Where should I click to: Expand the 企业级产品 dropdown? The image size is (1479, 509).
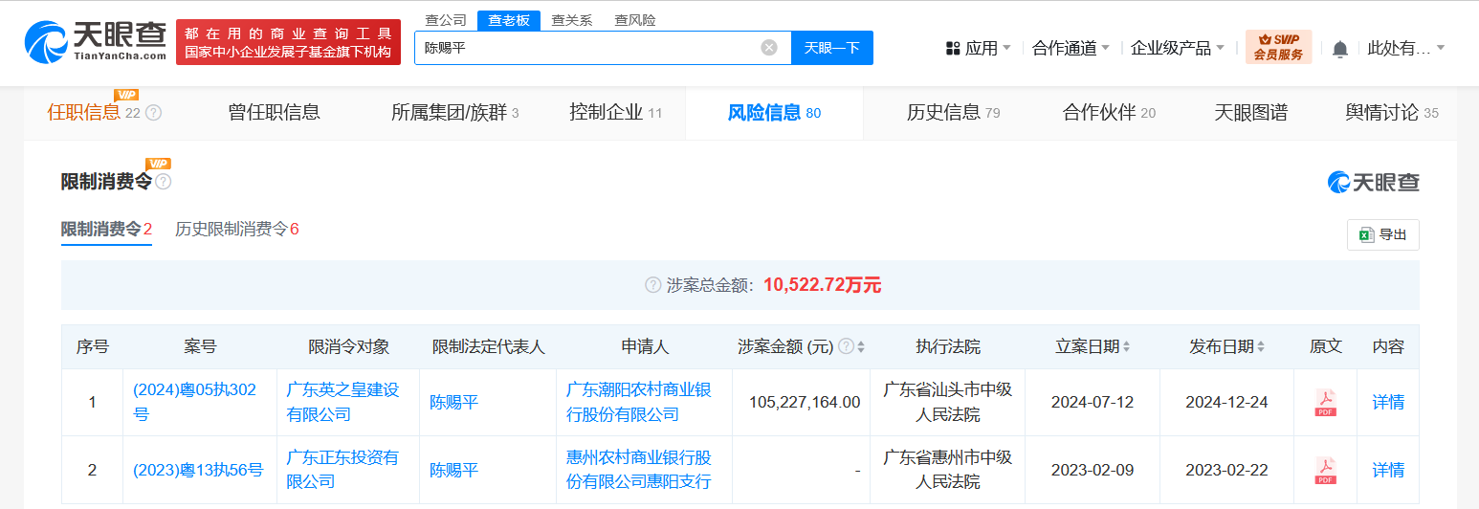click(1178, 48)
